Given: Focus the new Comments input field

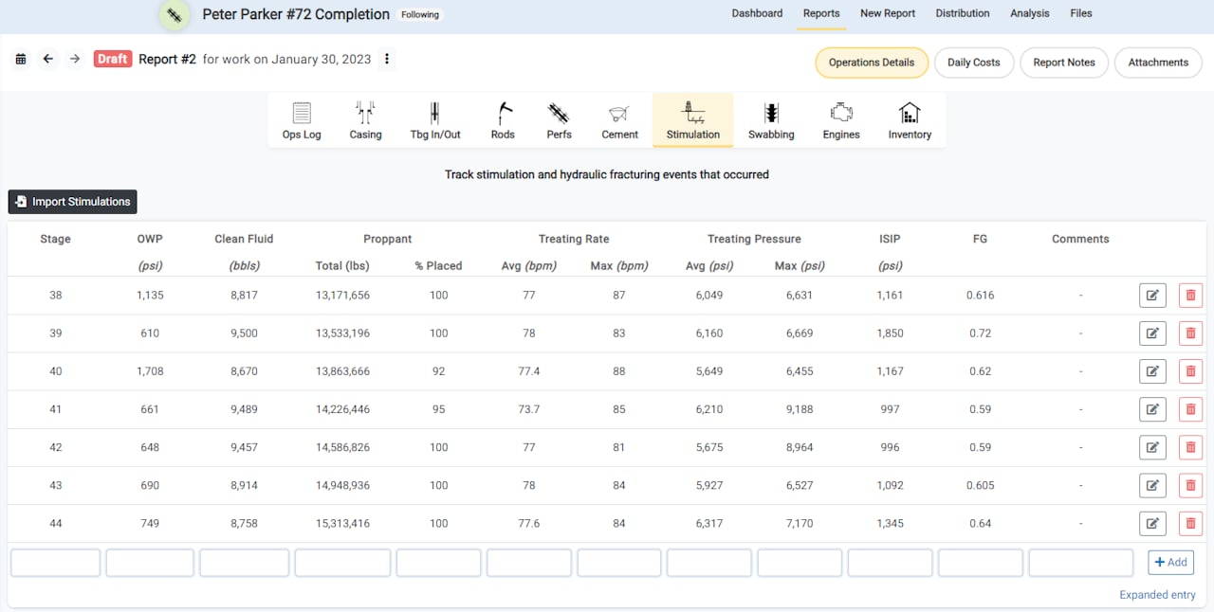Looking at the screenshot, I should click(1080, 563).
